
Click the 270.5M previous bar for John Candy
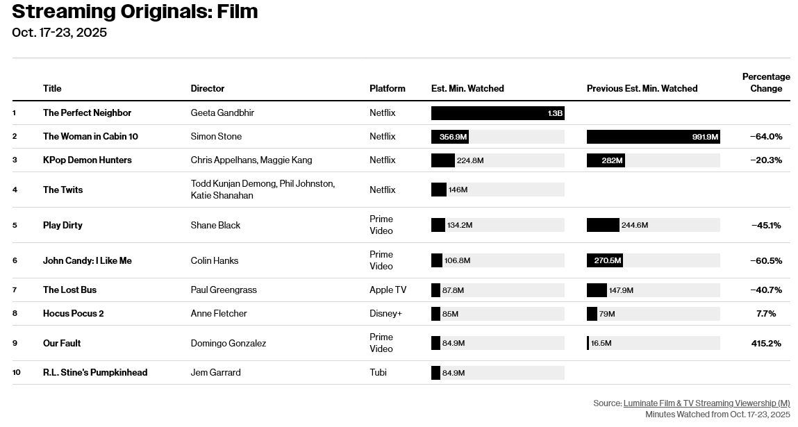point(604,260)
